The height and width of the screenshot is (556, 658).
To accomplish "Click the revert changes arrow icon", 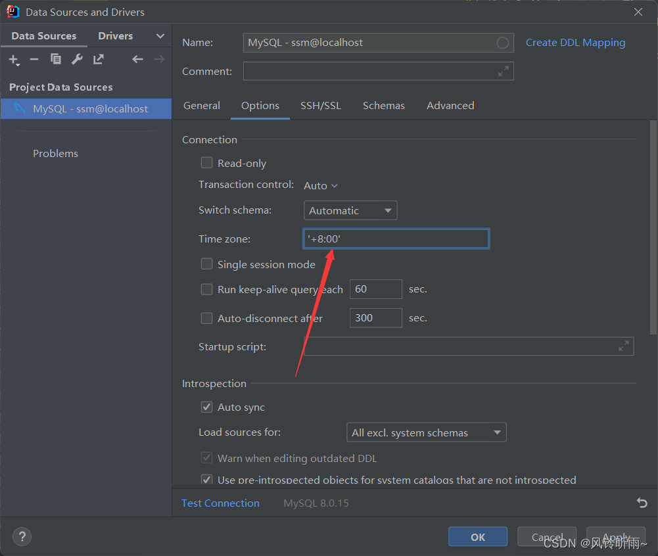I will [642, 503].
